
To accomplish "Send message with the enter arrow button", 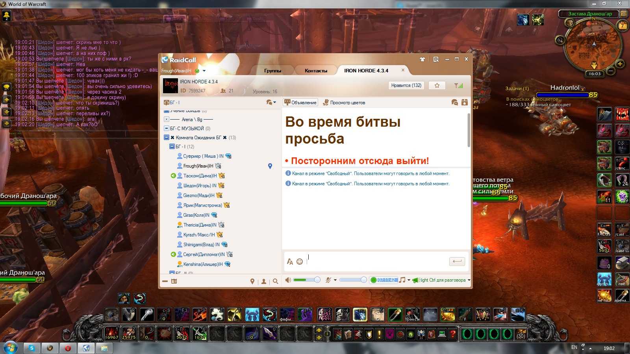I will coord(457,261).
